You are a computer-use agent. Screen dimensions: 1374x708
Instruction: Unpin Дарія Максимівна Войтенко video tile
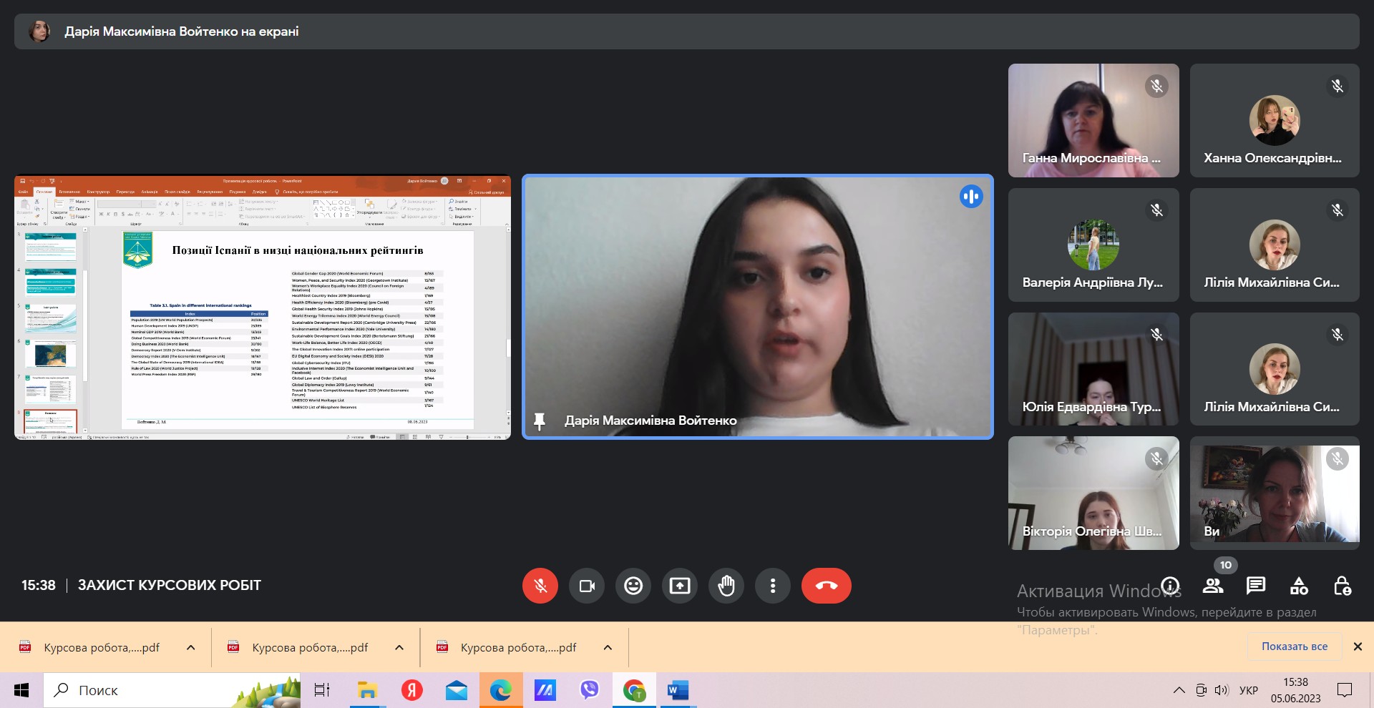[540, 421]
